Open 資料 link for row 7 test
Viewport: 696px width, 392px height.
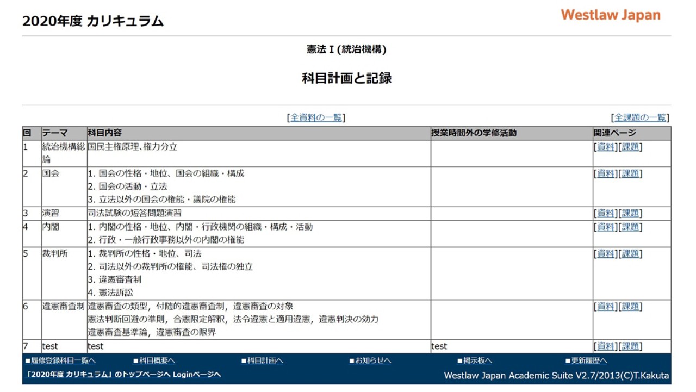pos(605,345)
